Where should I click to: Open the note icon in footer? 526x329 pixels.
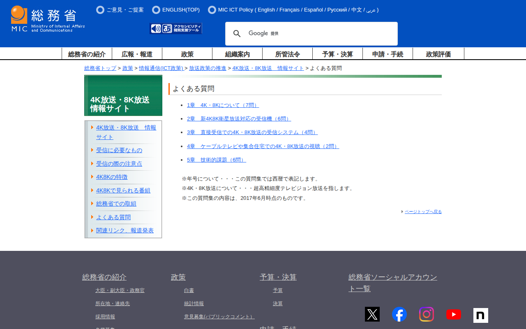pyautogui.click(x=480, y=315)
